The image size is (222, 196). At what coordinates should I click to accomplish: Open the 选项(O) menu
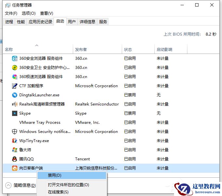click(29, 13)
